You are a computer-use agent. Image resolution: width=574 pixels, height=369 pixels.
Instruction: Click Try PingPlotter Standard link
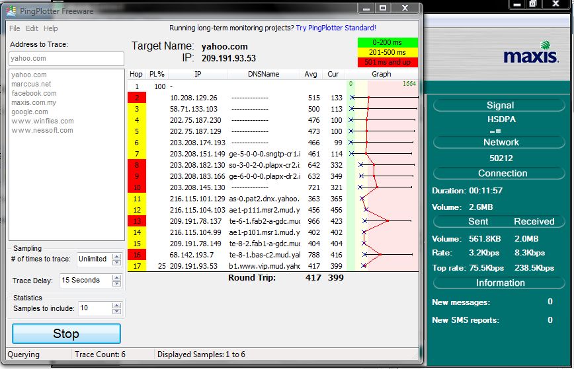(x=336, y=28)
